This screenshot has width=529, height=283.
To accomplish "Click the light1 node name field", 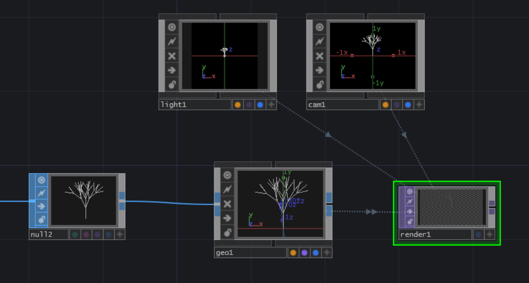I will click(x=195, y=104).
